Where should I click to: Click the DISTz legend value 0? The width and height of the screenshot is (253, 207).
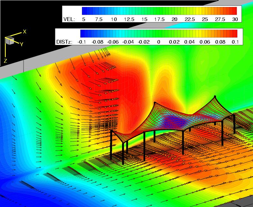159,42
